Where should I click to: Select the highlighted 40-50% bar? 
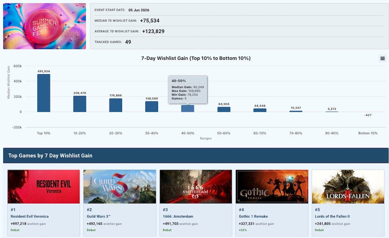[x=187, y=108]
